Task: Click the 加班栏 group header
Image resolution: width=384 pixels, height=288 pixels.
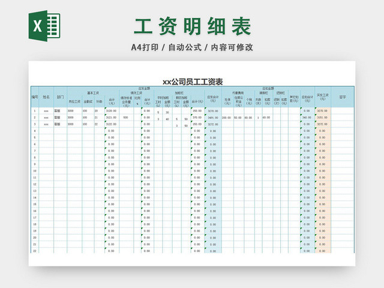Action: pyautogui.click(x=179, y=93)
